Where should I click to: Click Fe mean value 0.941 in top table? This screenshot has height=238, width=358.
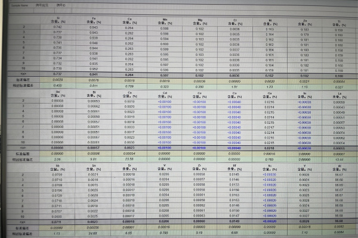[94, 74]
